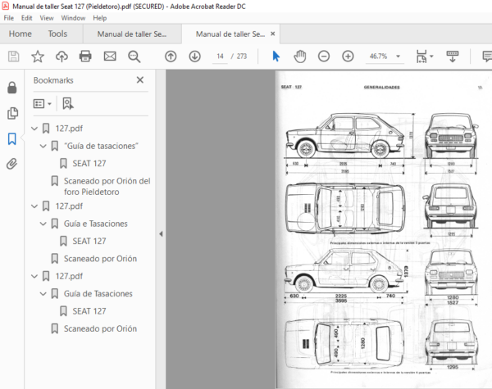Zoom in with plus circle icon
The width and height of the screenshot is (492, 389).
click(348, 57)
